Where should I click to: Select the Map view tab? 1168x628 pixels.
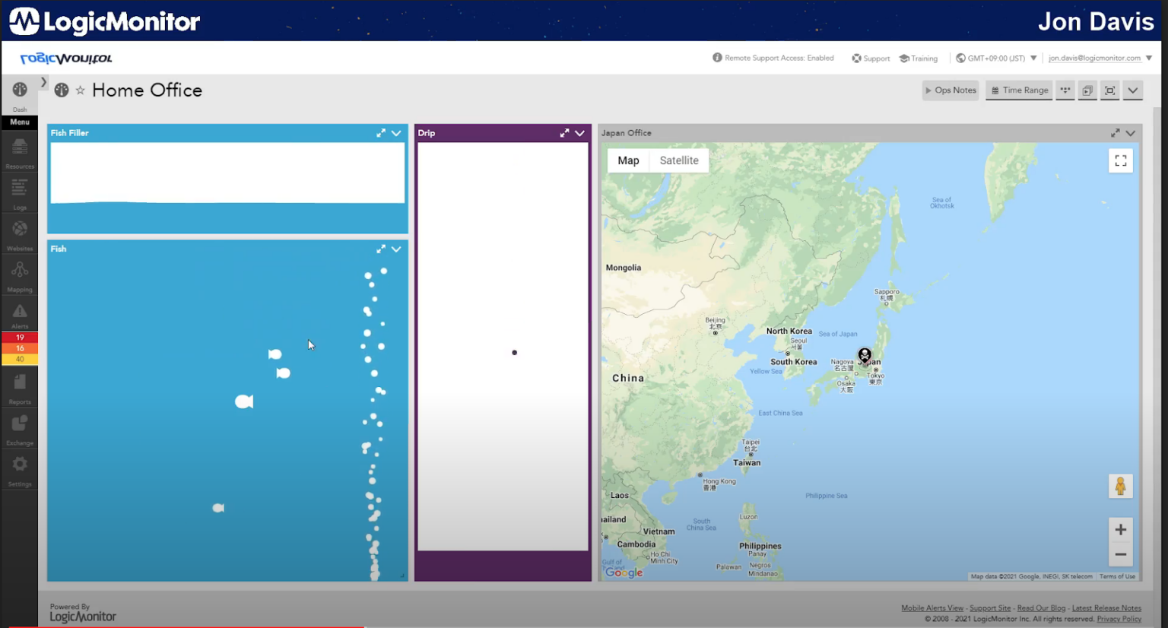(x=628, y=160)
